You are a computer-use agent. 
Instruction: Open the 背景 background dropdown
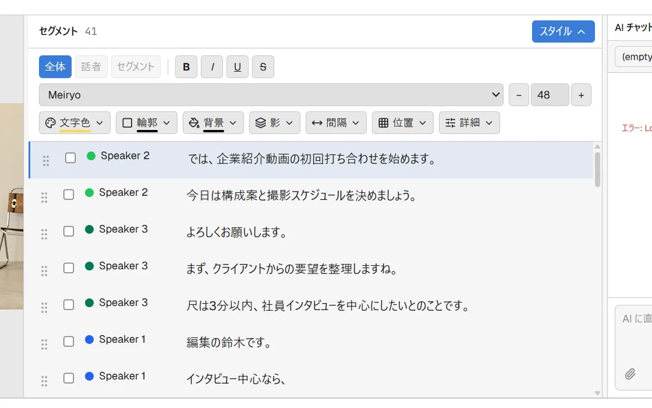pos(213,123)
